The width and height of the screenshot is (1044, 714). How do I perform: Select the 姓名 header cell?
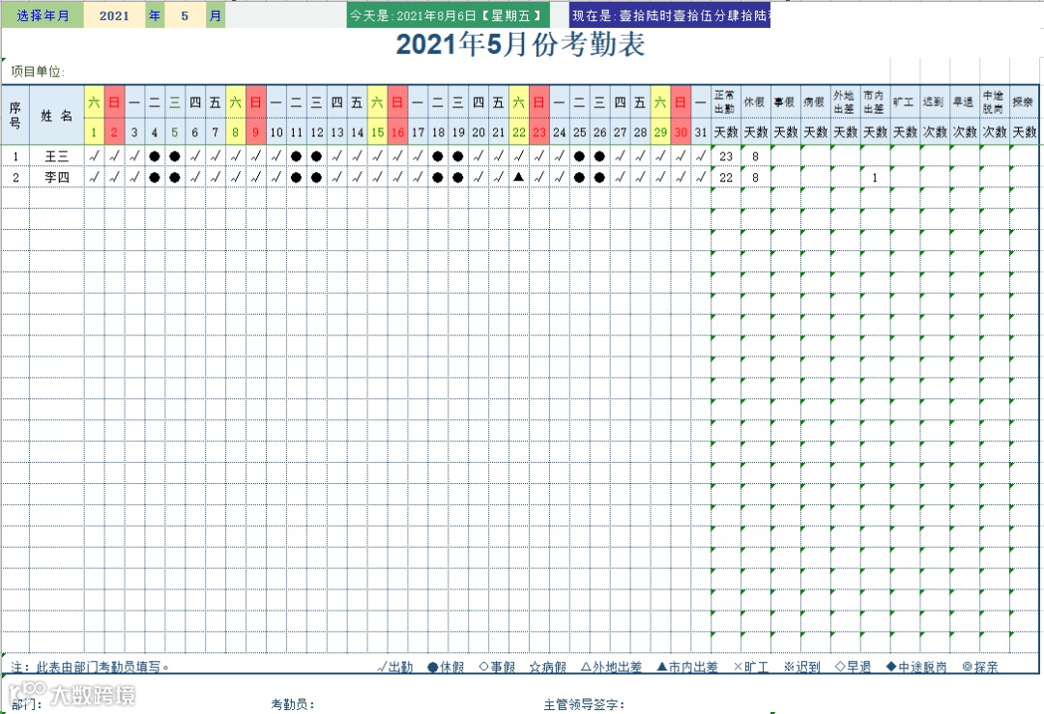tap(57, 115)
